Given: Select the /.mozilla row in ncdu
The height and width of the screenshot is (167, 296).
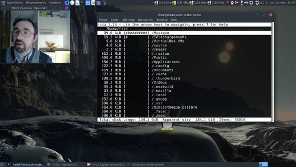Looking at the screenshot, I should tap(184, 91).
